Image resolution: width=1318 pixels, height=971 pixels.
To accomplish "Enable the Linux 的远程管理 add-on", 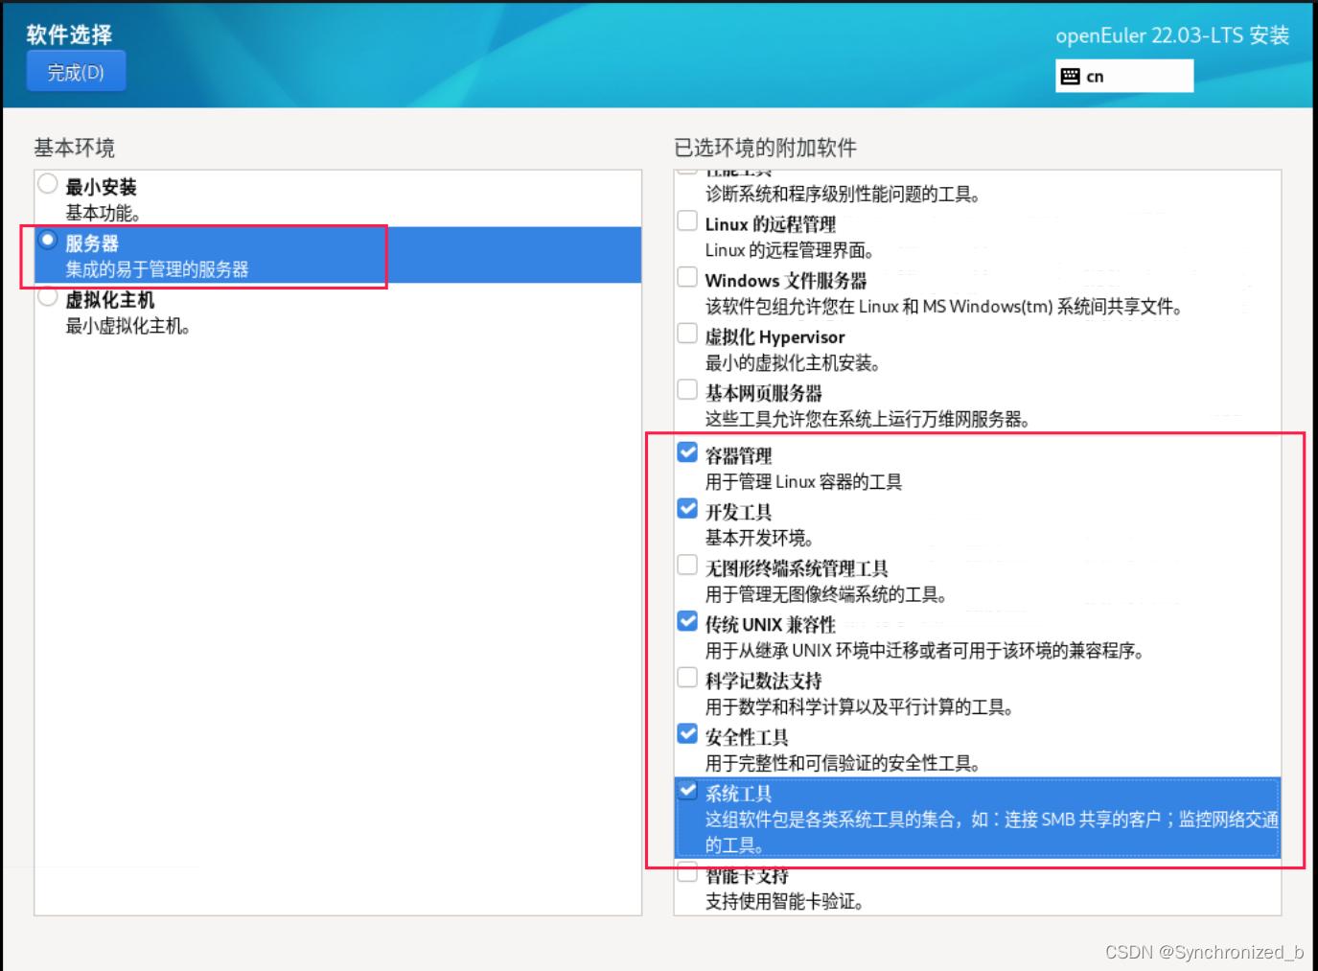I will [x=686, y=220].
